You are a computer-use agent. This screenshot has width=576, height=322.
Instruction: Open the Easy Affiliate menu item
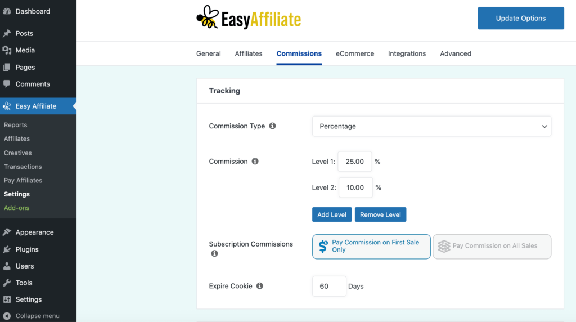(x=38, y=106)
